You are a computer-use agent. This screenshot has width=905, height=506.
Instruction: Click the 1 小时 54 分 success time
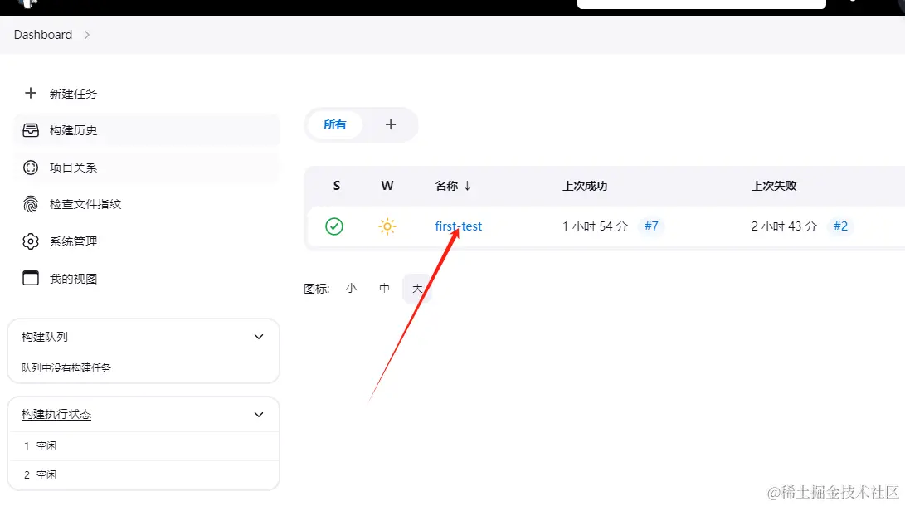[595, 226]
